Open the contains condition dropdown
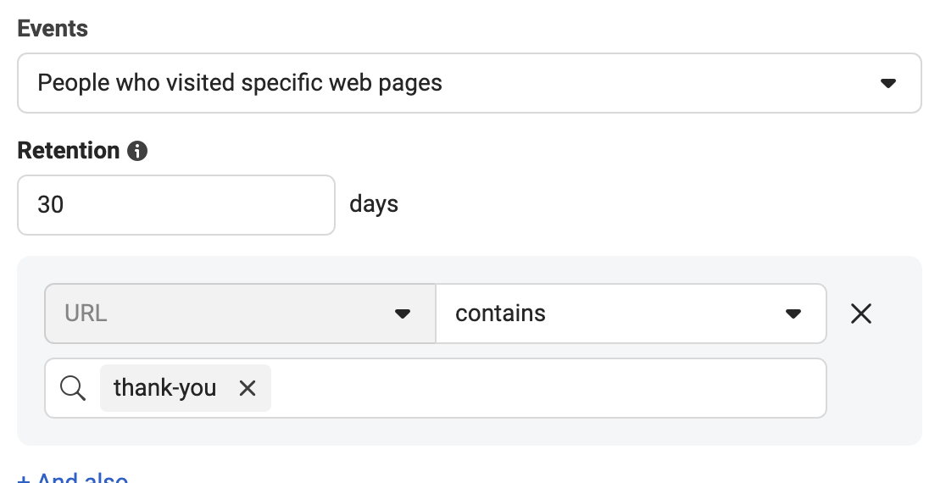This screenshot has height=483, width=946. (631, 314)
